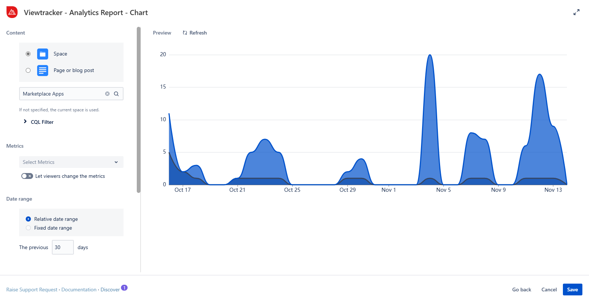Screen dimensions: 589x302
Task: Open the Documentation link
Action: pos(79,290)
